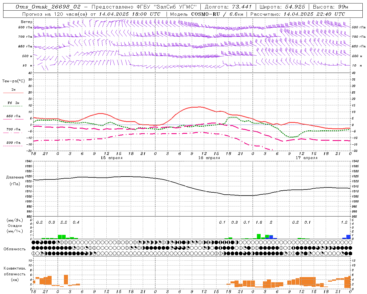Screen dimensions: 367x294
Task: Click the 1.6 precipitation value
Action: [259, 223]
